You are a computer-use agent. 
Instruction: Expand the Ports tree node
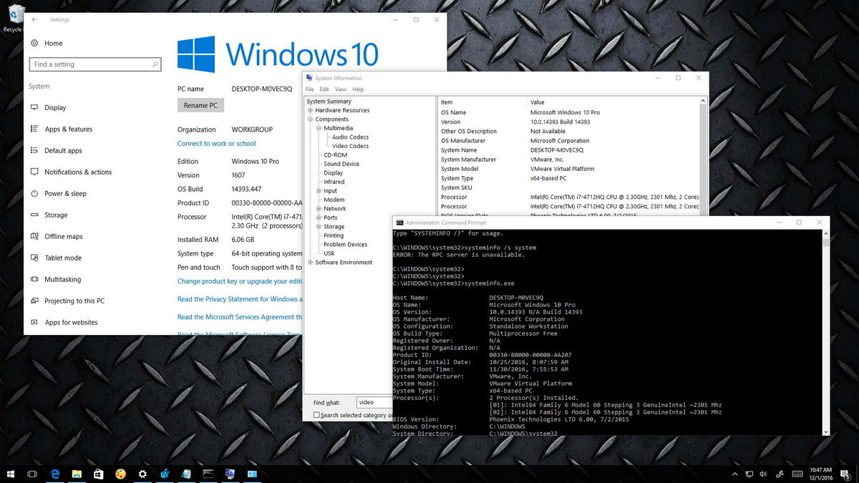tap(319, 218)
